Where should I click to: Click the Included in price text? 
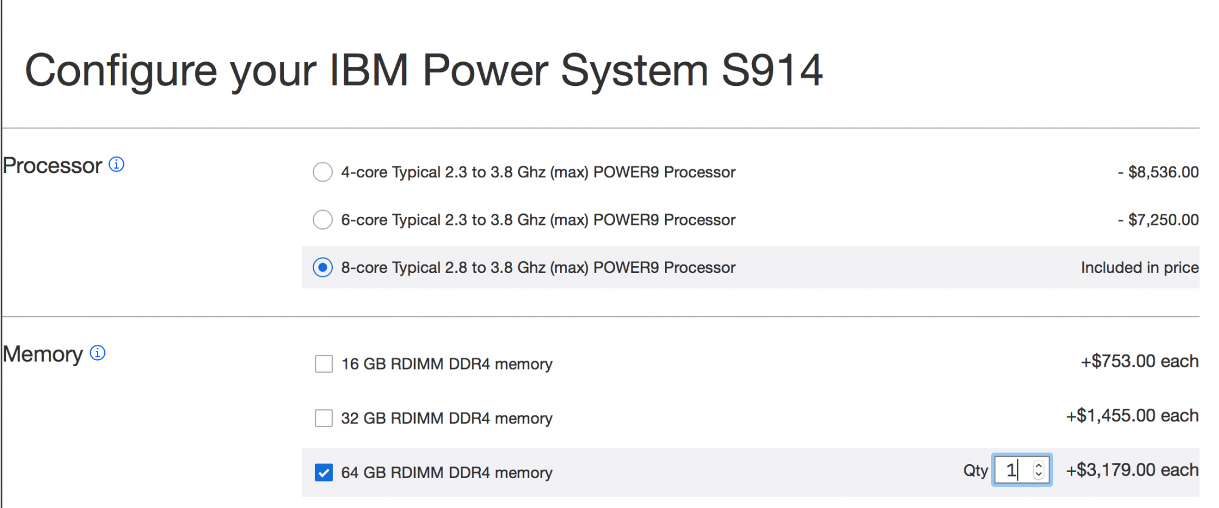1140,267
